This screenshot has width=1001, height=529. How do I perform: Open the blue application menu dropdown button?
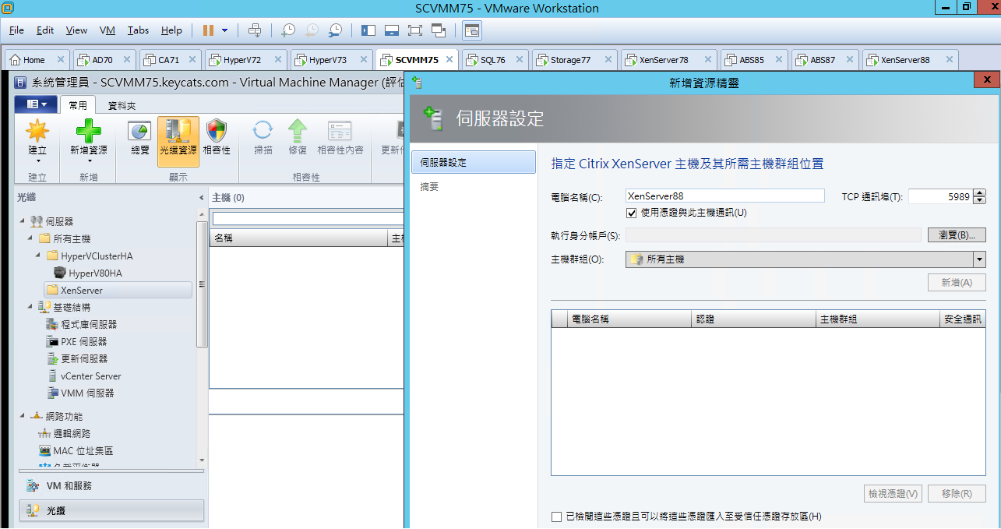[36, 104]
